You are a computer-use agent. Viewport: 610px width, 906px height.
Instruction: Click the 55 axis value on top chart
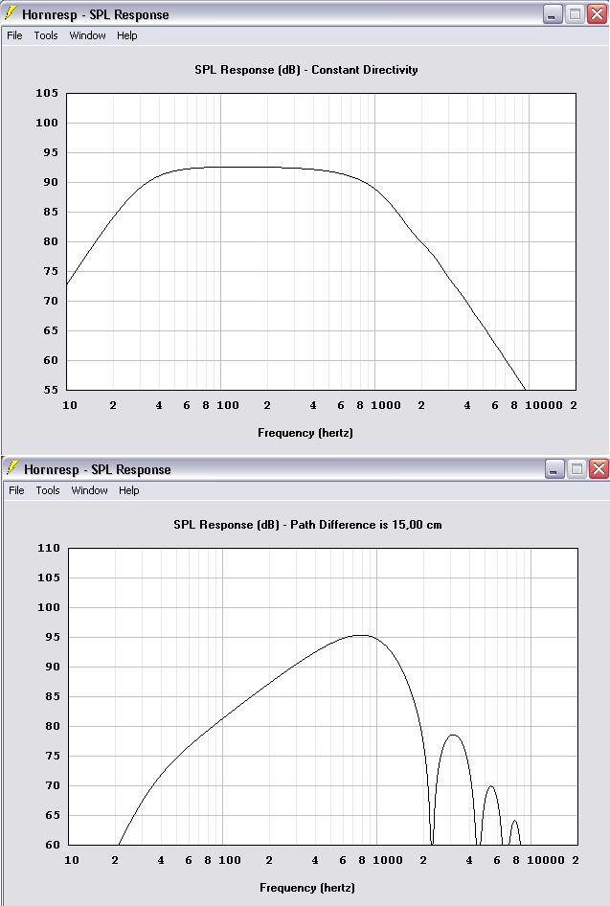[x=50, y=390]
